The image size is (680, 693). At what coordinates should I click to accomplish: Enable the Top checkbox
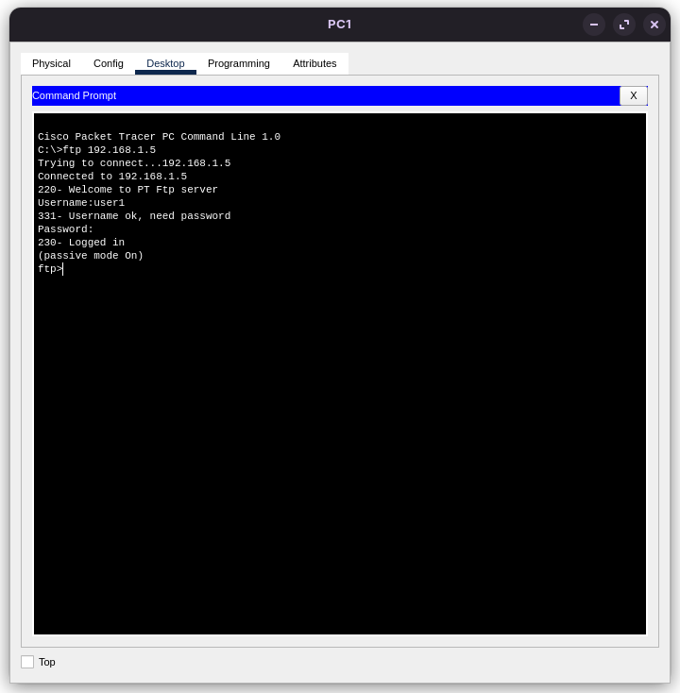click(x=27, y=662)
